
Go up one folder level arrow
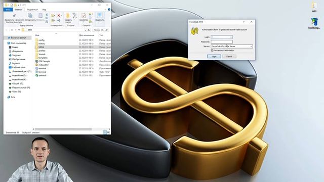point(19,30)
